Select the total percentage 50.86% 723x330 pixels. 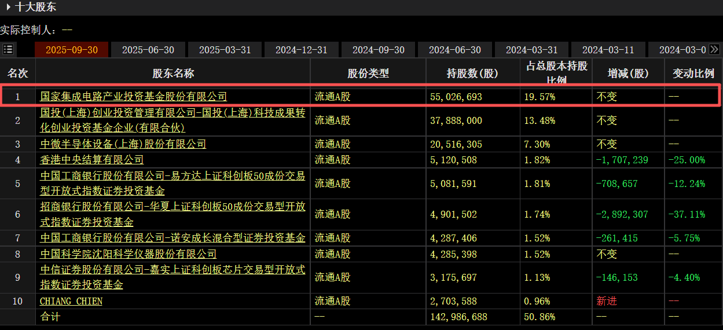(540, 317)
